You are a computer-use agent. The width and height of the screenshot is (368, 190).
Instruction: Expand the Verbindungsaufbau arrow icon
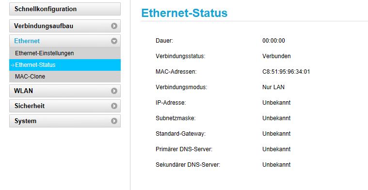click(x=114, y=26)
